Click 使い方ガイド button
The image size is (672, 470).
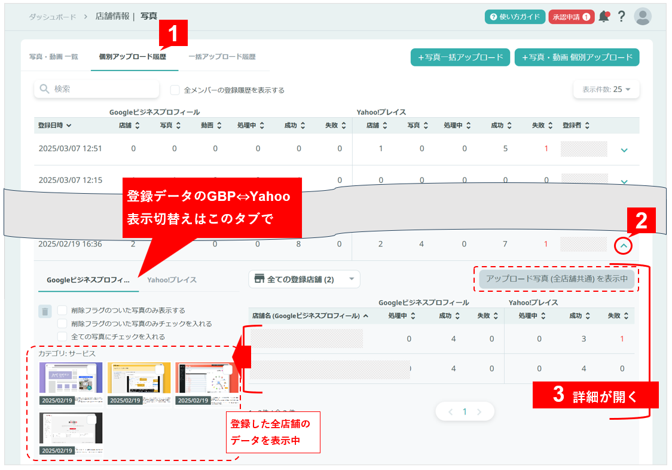coord(515,17)
